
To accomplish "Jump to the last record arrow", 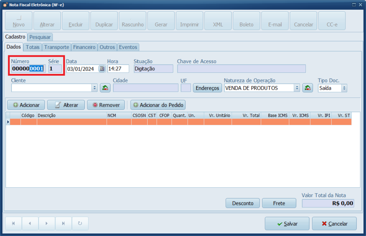I will tap(63, 224).
